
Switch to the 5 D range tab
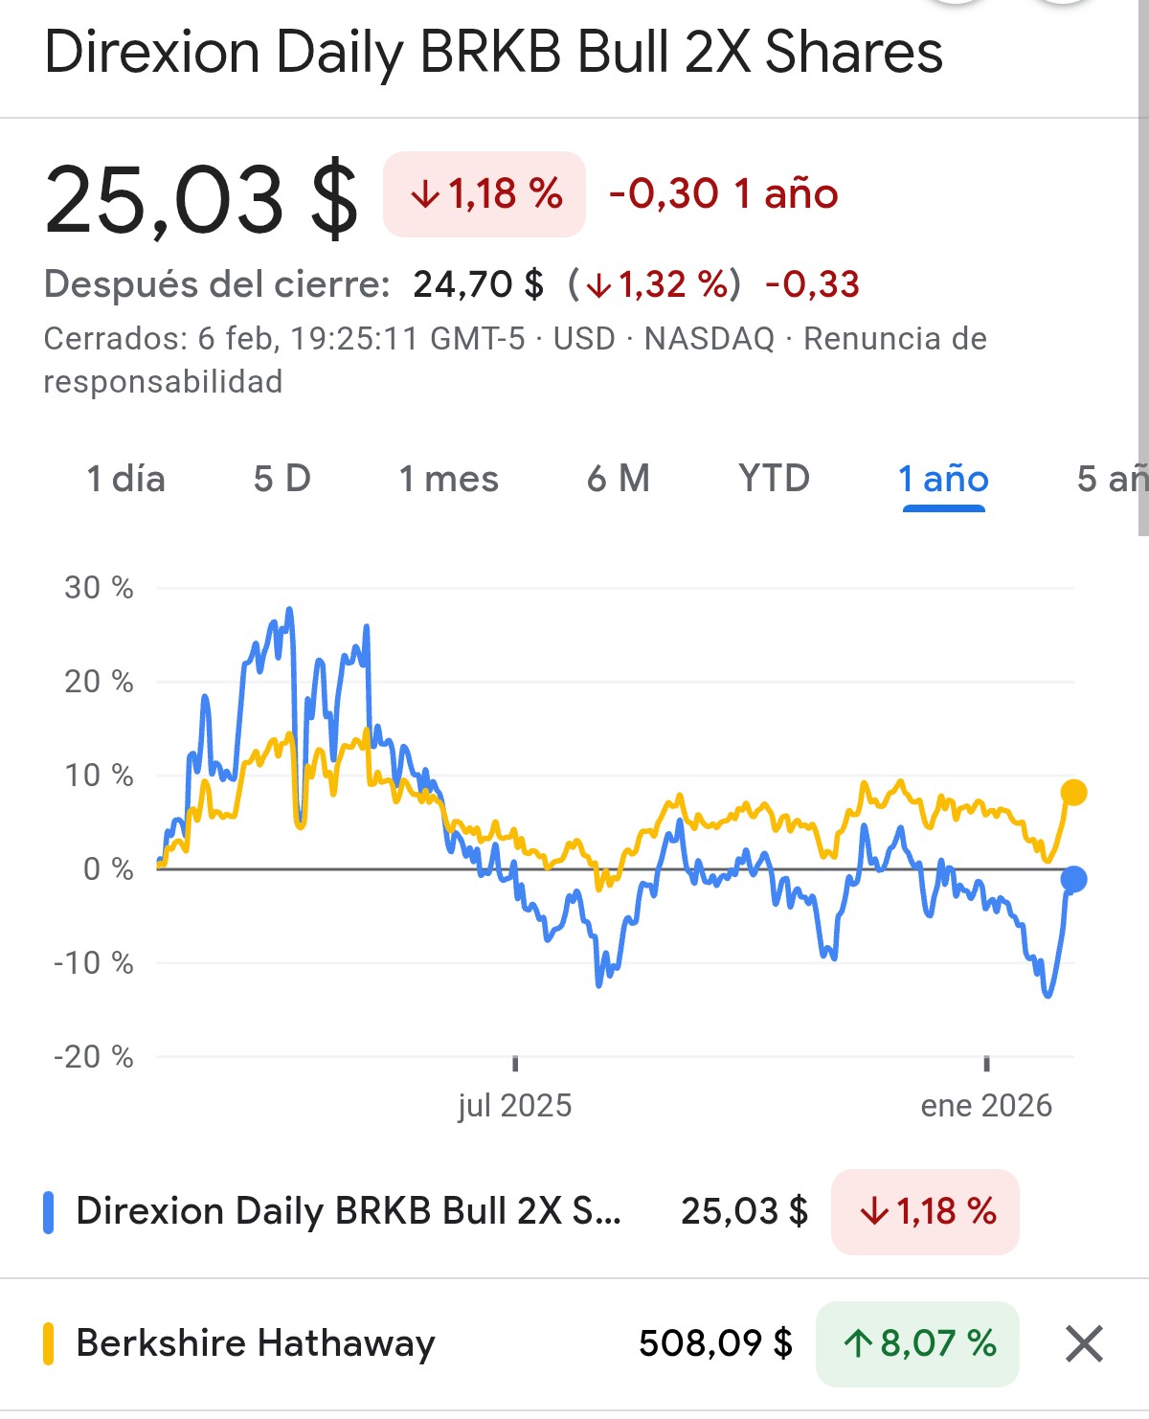click(282, 479)
